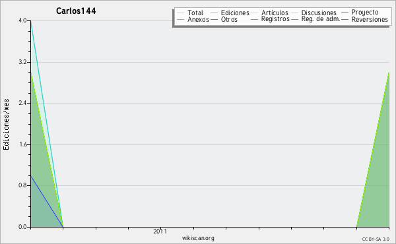Click the 0.0 y-axis tick value
Viewport: 396px width, 244px height.
22,227
